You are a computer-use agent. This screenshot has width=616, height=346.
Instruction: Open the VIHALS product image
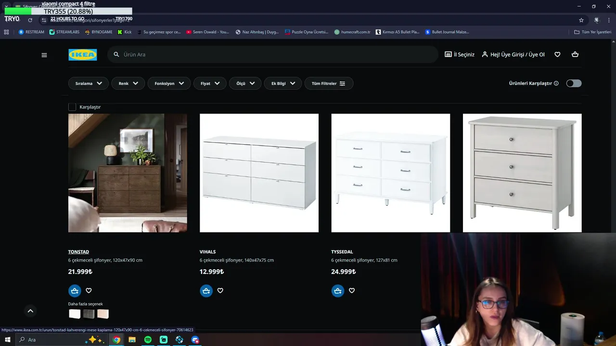[259, 173]
